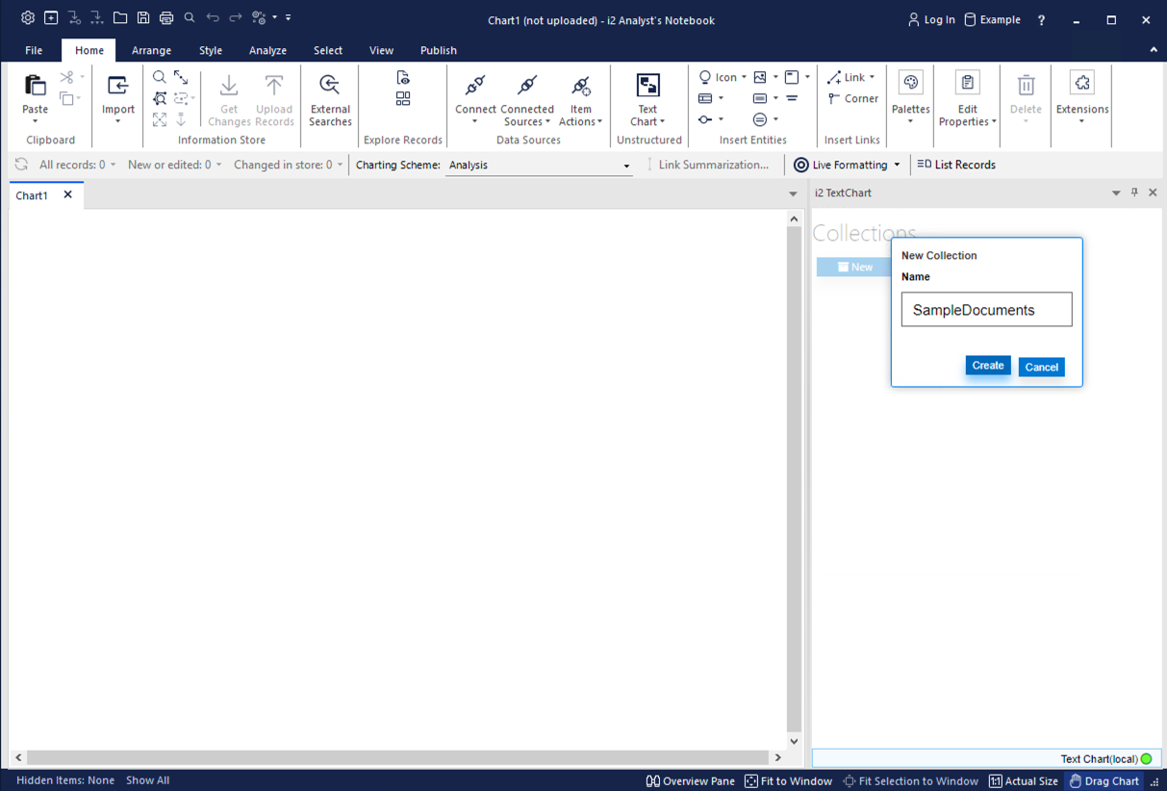Viewport: 1167px width, 791px height.
Task: Expand New or edited dropdown
Action: [218, 165]
